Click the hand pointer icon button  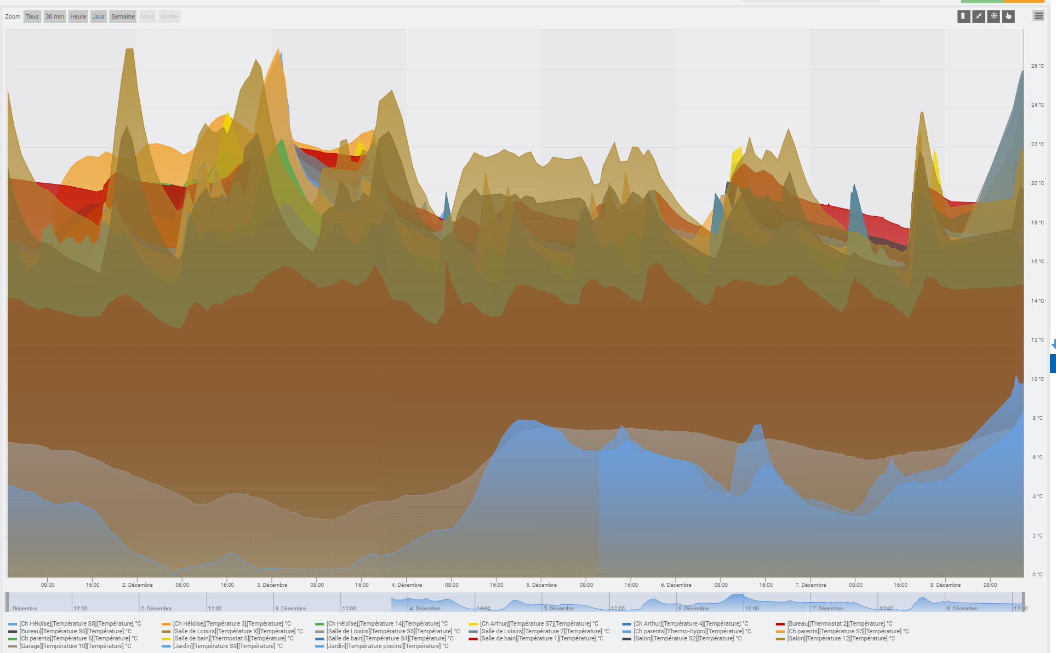[1008, 16]
